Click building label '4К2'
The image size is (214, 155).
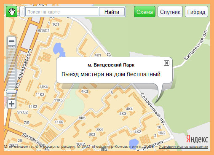coord(138,132)
